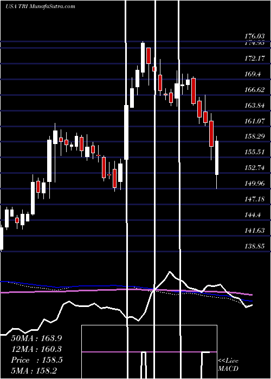This screenshot has height=379, width=271.
Task: Click the 176.03 price label
Action: point(254,36)
